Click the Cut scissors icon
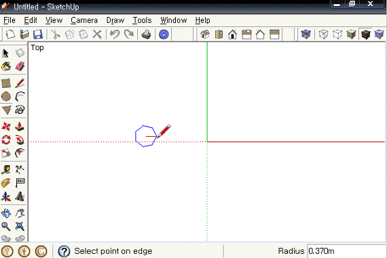 [56, 35]
